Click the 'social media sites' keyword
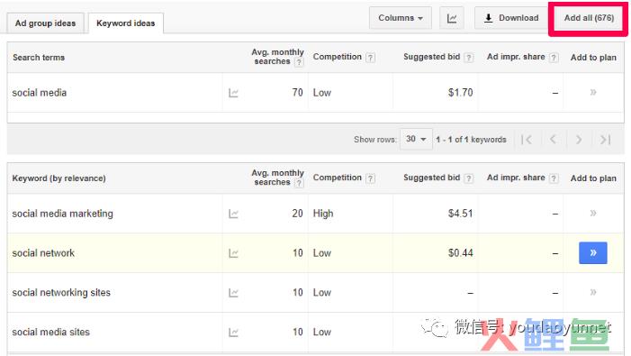 50,332
